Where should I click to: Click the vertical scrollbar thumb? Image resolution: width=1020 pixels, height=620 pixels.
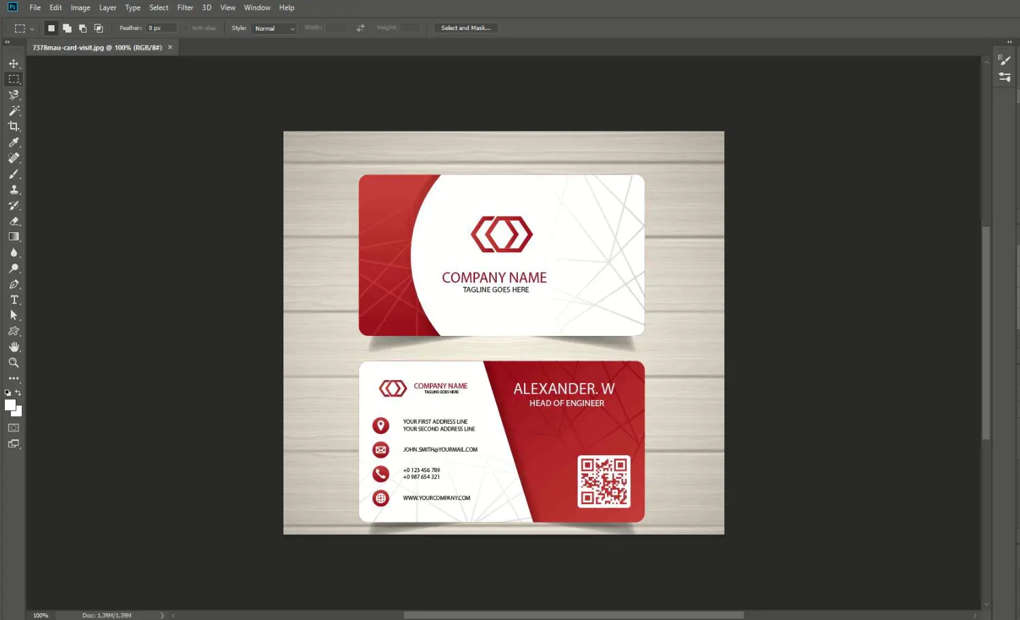(986, 332)
